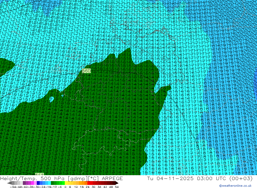The image size is (257, 188).
Task: Pick the yellow legend swatch above 0
Action: 66,183
